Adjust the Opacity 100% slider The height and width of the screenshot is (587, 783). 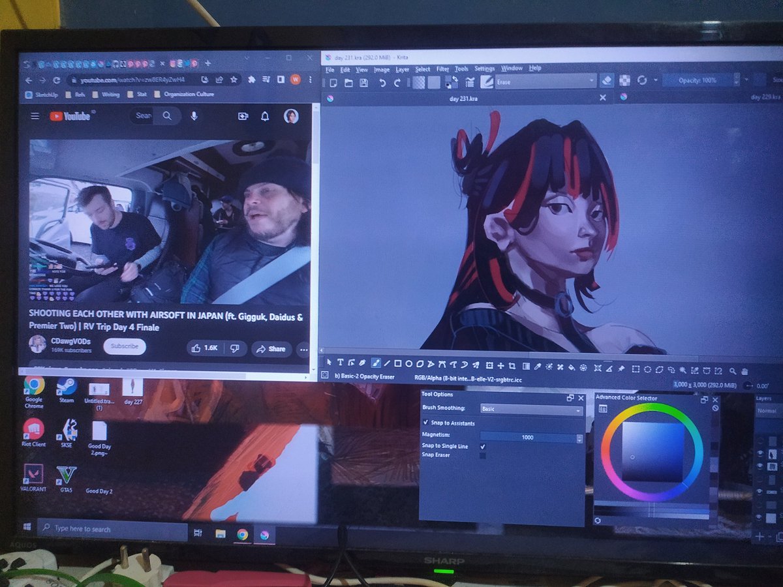pyautogui.click(x=698, y=80)
